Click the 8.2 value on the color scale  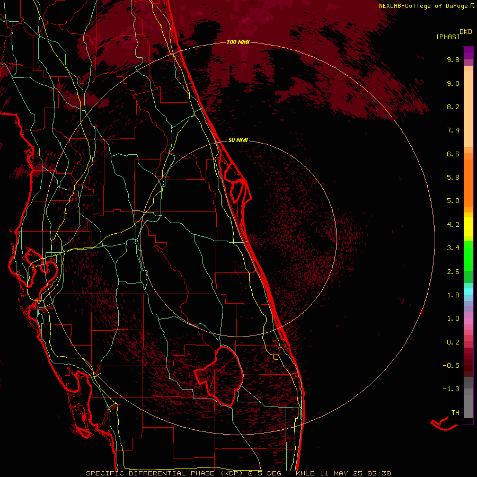coord(453,107)
